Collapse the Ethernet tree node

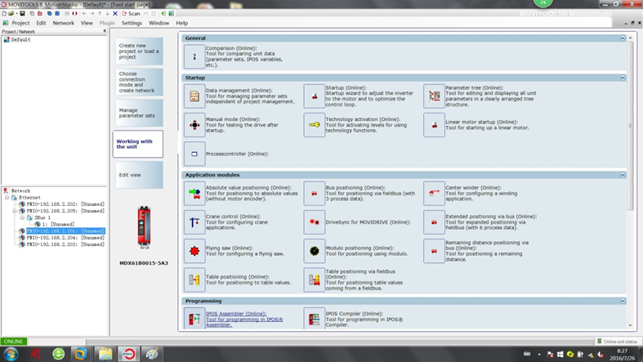[x=7, y=197]
